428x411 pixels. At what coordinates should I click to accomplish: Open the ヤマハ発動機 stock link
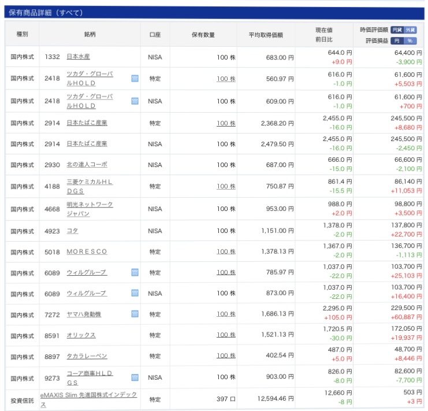[84, 314]
